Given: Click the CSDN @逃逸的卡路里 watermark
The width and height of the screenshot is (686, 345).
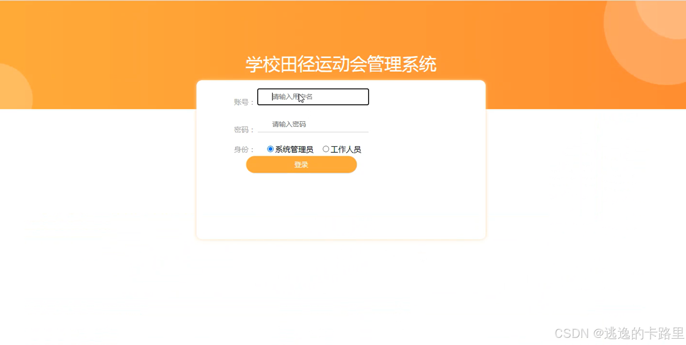Looking at the screenshot, I should coord(619,333).
